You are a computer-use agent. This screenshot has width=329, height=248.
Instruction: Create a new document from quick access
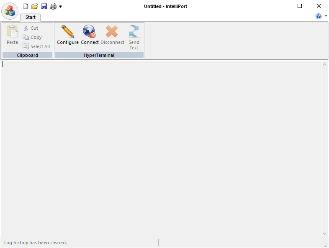pos(26,6)
